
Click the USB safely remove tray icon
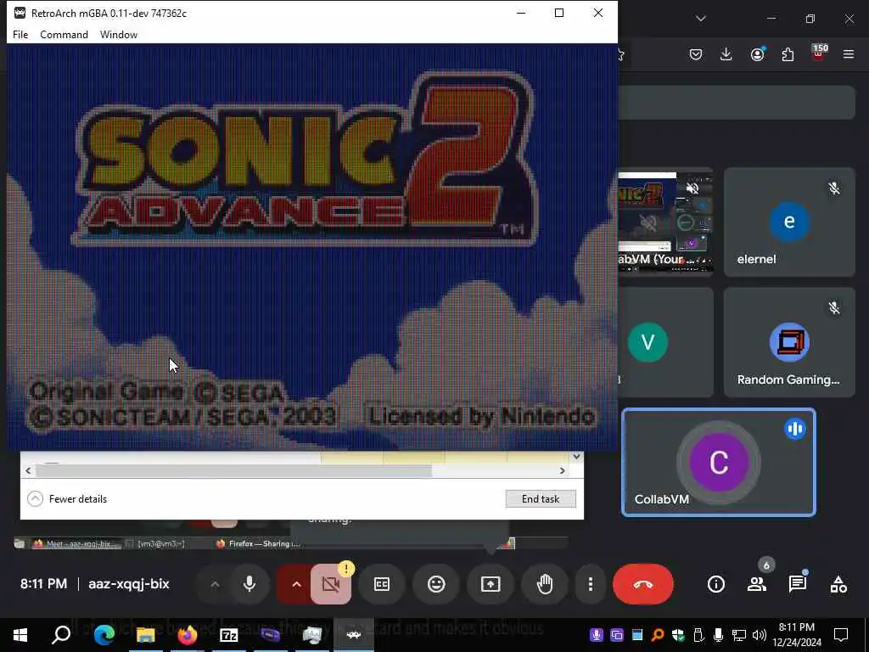[698, 635]
